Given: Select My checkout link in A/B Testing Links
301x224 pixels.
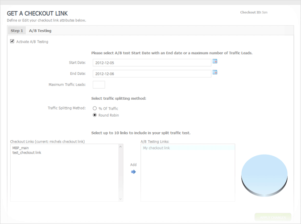Looking at the screenshot, I should 157,148.
